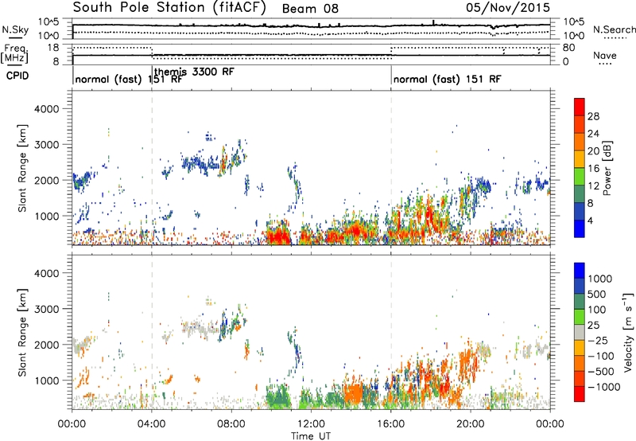Click the '10^5' label left of noise panel
636x441 pixels.
48,22
